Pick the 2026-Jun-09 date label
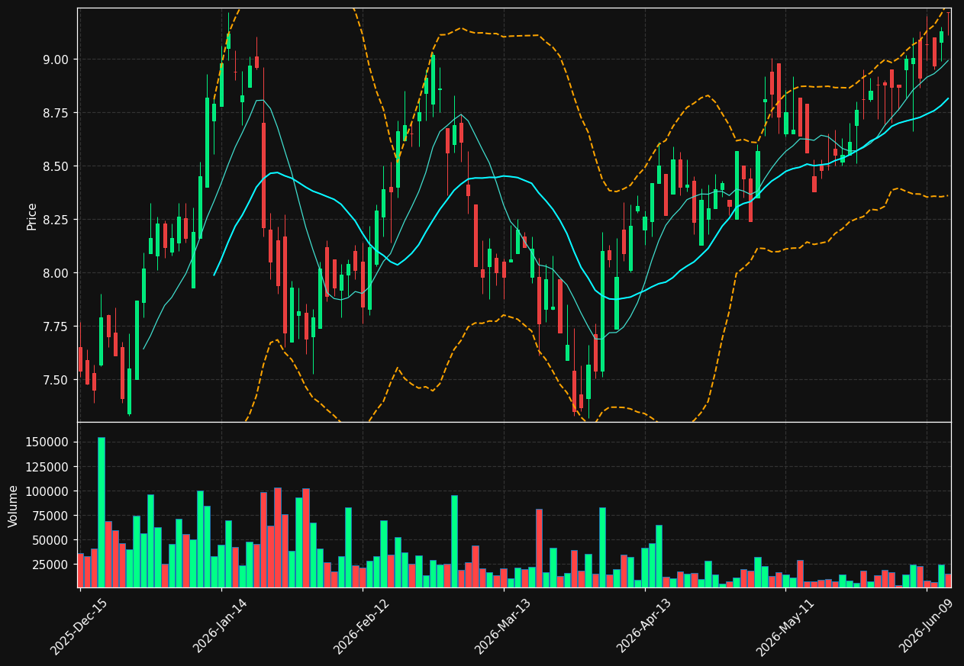964x666 pixels. click(926, 626)
